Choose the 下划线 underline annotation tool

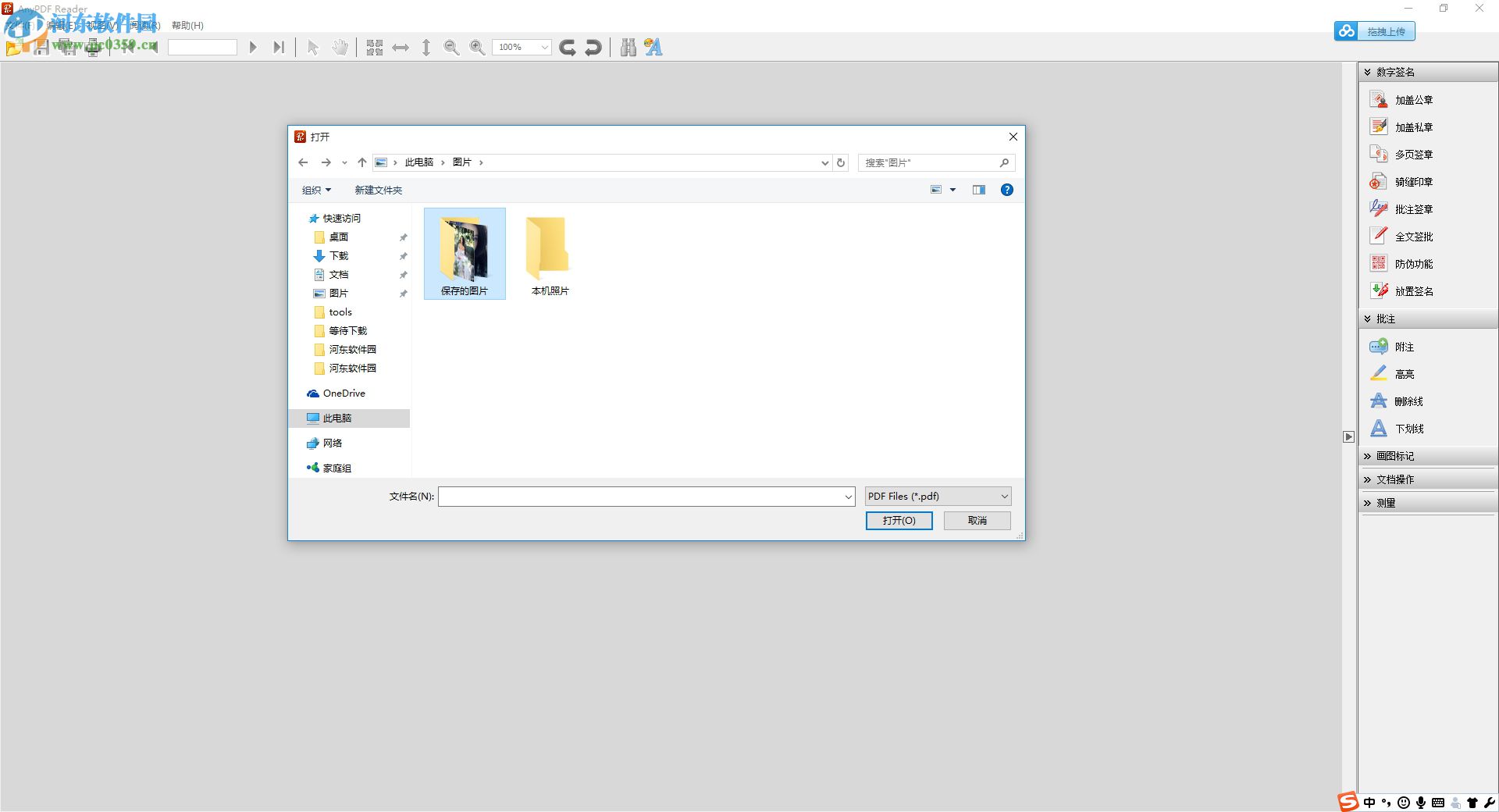tap(1408, 429)
